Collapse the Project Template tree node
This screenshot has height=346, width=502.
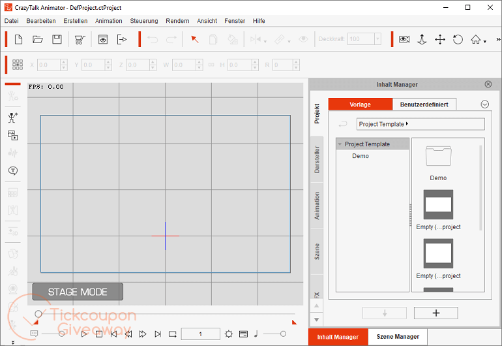[340, 144]
